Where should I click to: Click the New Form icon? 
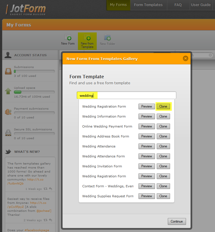pos(68,37)
